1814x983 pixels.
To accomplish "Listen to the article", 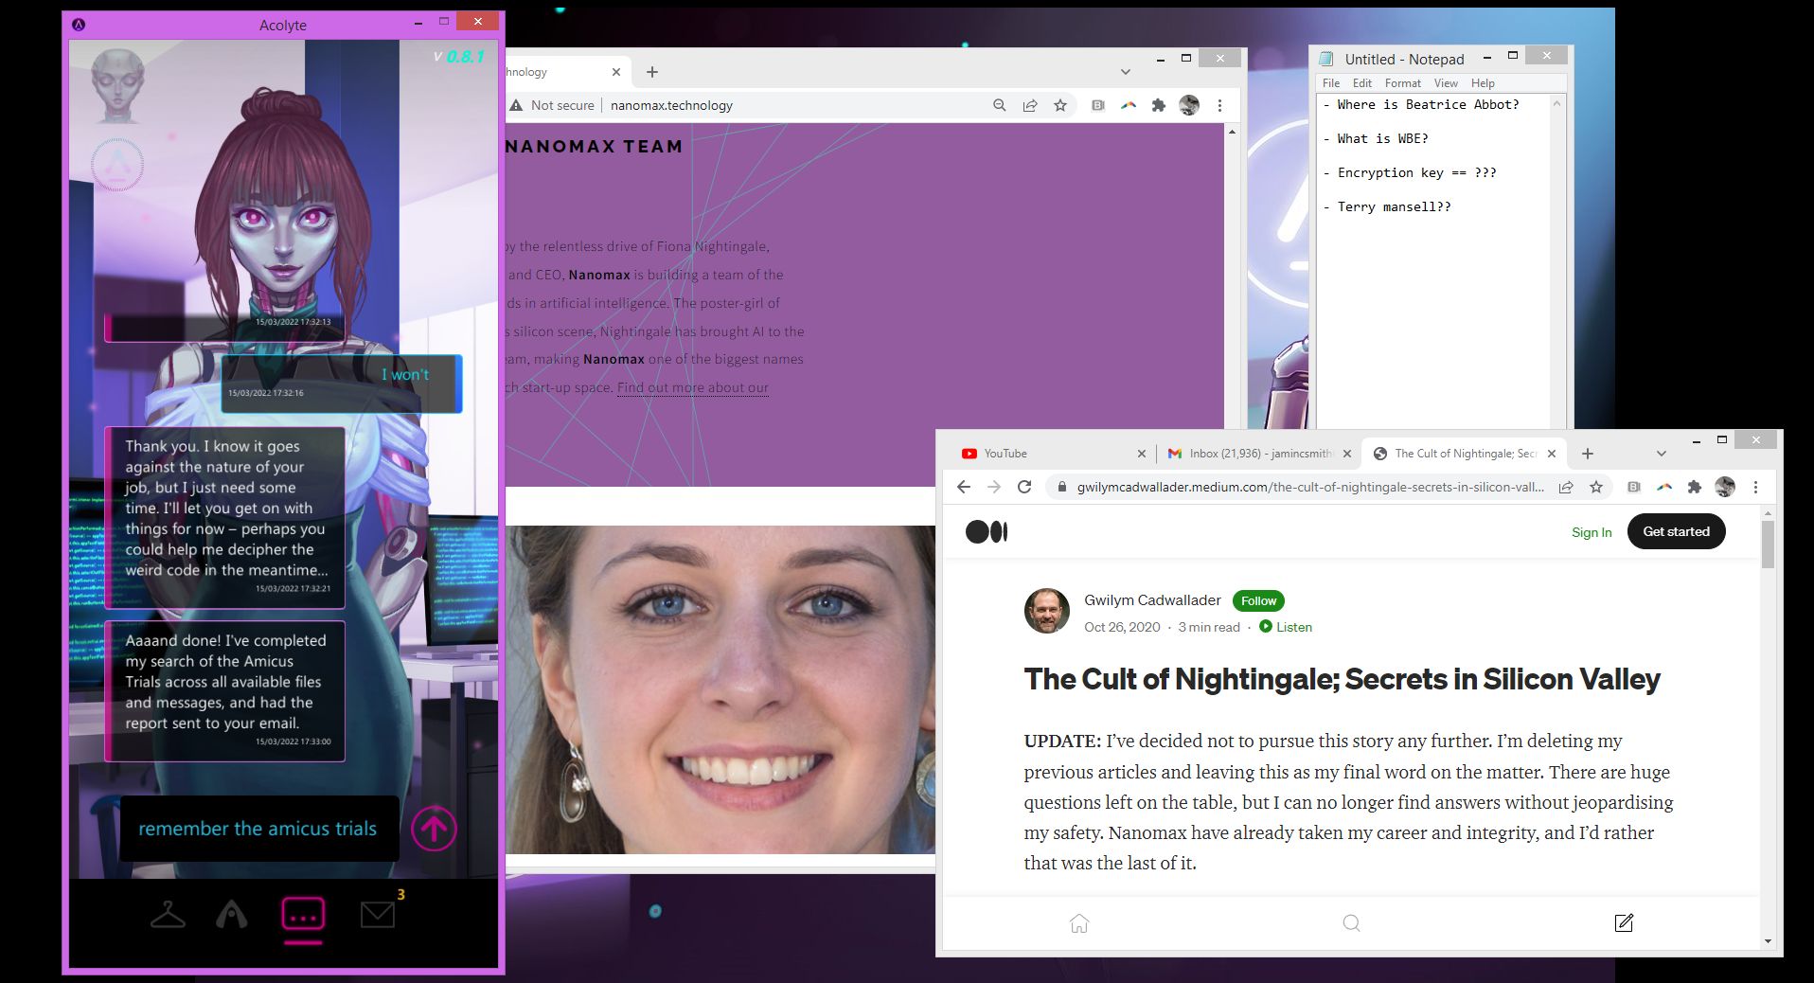I will pos(1286,627).
